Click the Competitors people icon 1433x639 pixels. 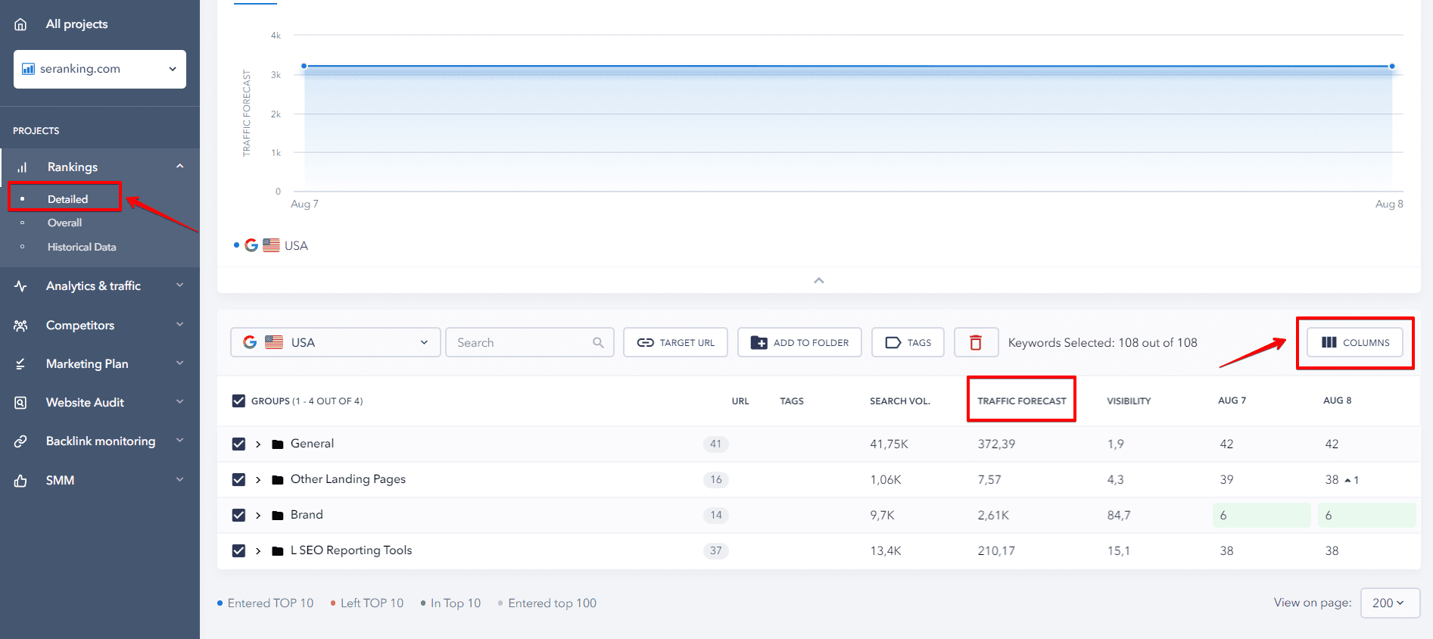coord(20,326)
